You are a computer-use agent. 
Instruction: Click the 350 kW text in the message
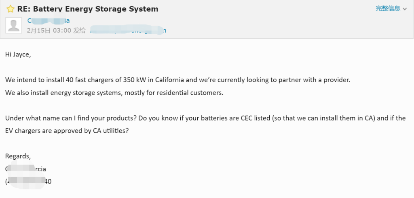pos(133,80)
